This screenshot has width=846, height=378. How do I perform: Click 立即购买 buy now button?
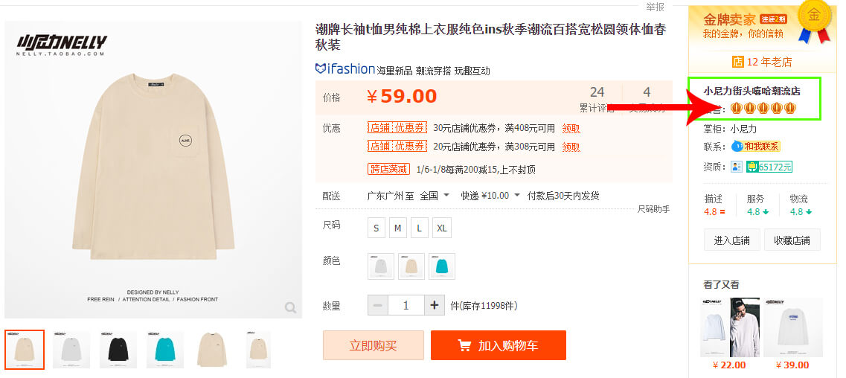pos(373,345)
